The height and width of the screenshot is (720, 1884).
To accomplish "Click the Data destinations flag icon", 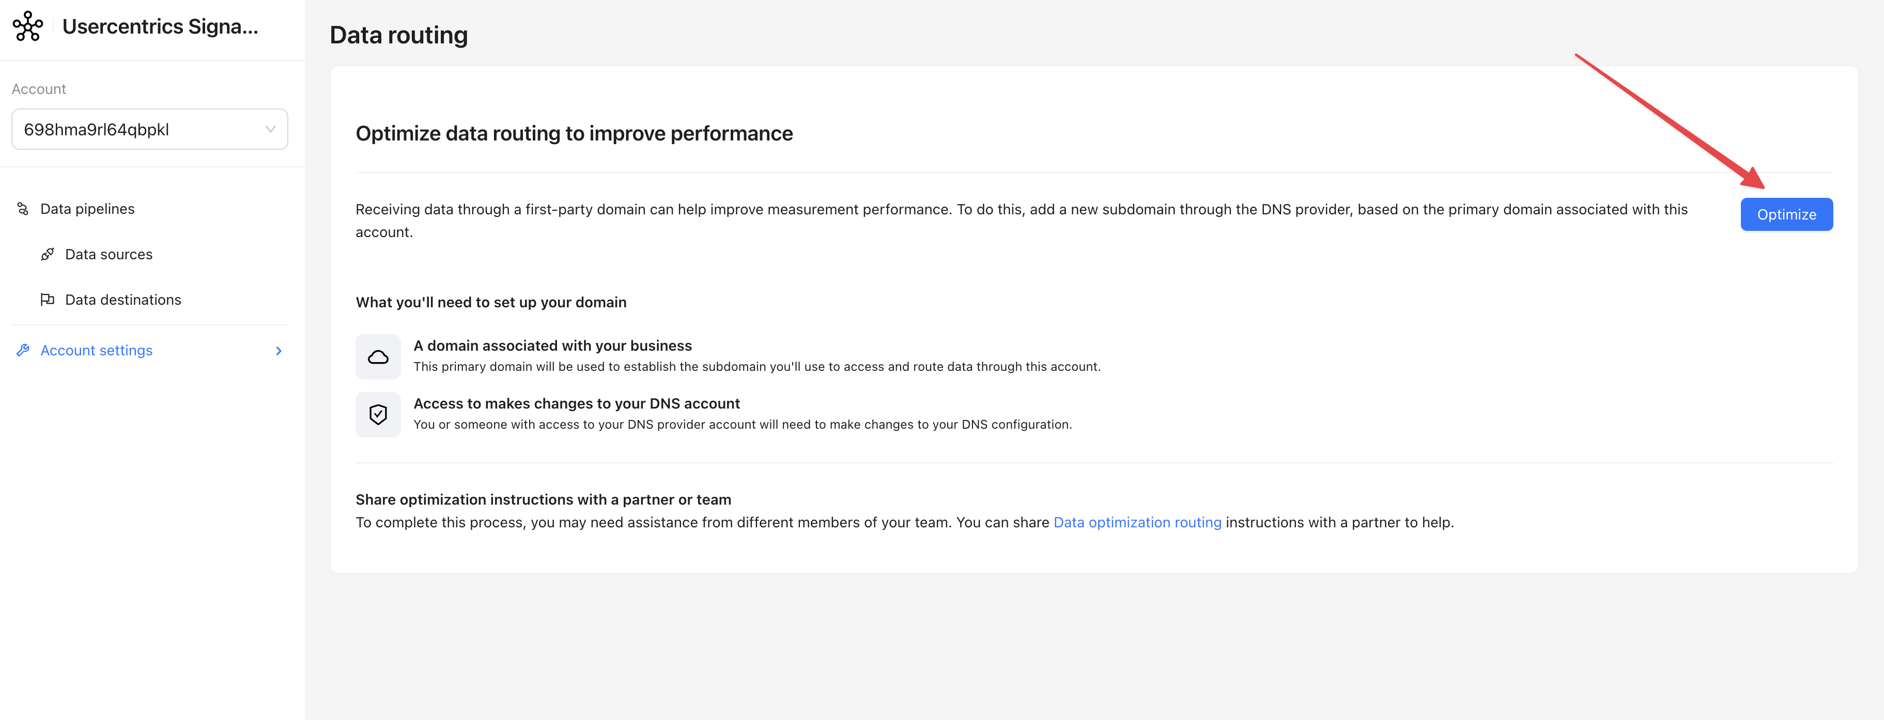I will 48,300.
